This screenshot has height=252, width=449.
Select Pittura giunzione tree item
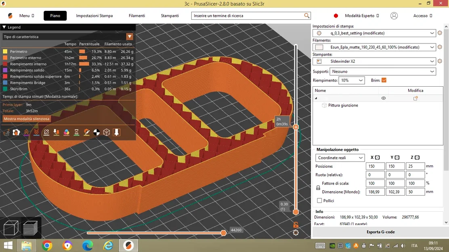343,105
